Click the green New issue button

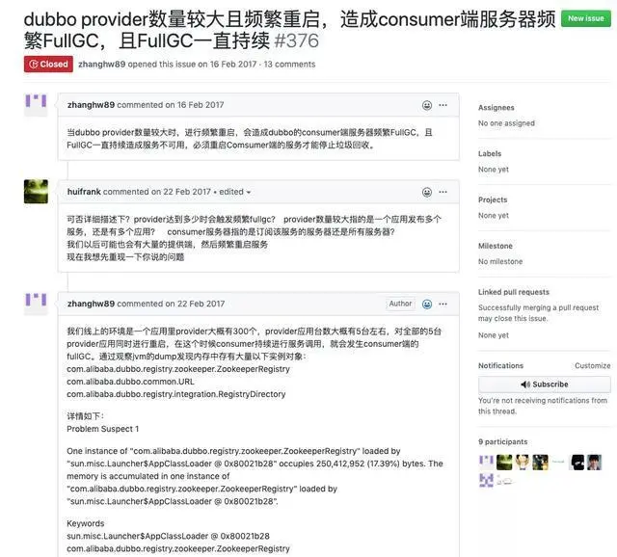tap(585, 18)
